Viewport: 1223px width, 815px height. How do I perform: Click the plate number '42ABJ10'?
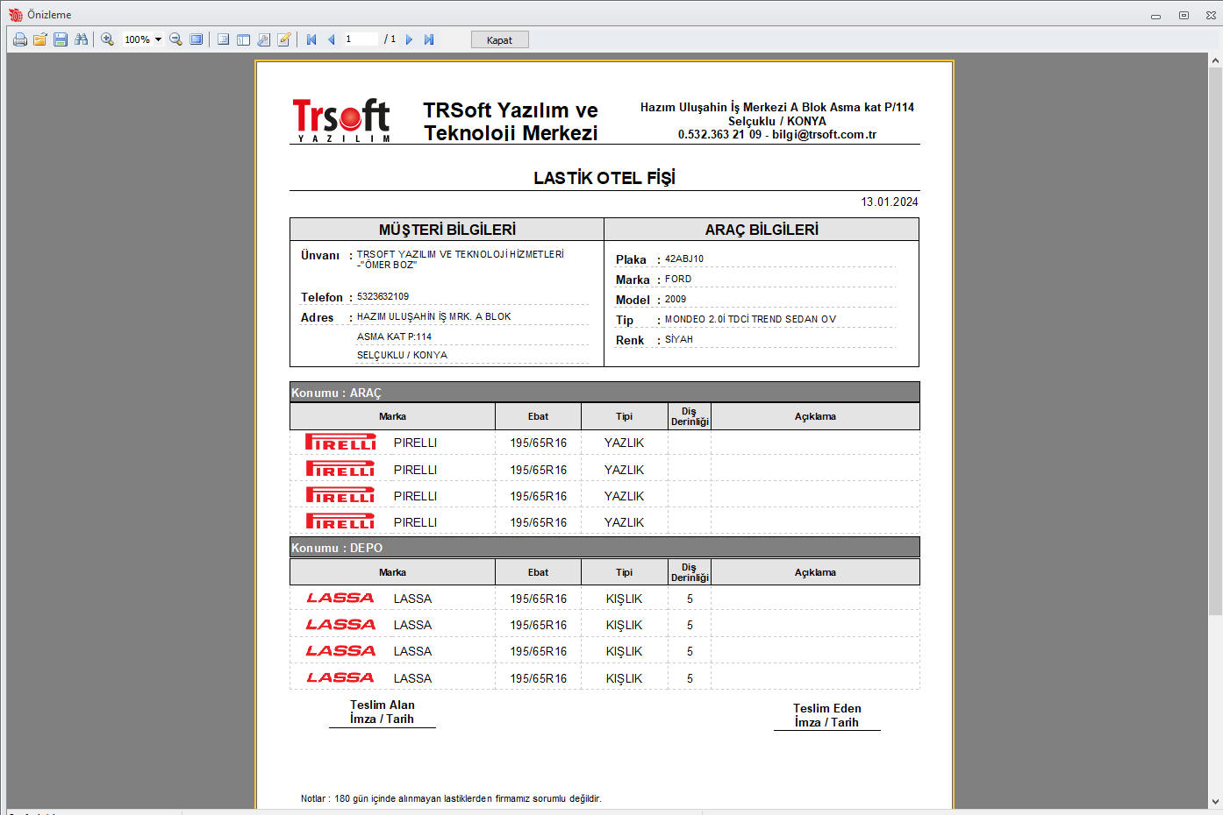pyautogui.click(x=684, y=259)
